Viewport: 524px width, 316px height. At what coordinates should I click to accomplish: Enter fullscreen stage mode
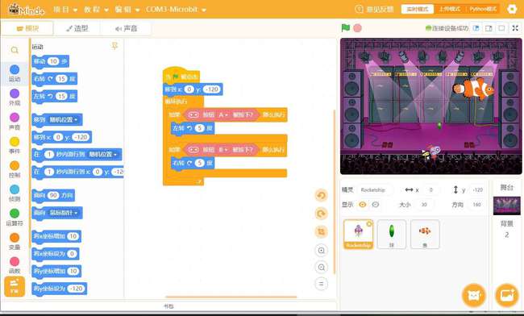tap(515, 28)
